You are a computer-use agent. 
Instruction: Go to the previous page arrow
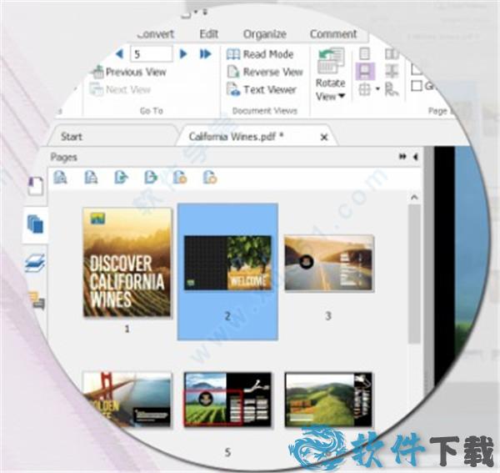tap(118, 53)
